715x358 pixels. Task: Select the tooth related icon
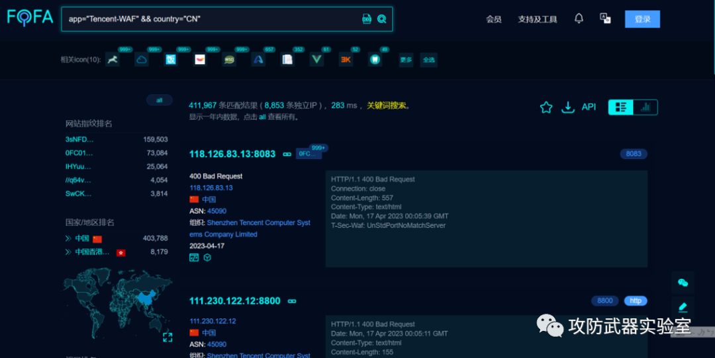tap(375, 59)
